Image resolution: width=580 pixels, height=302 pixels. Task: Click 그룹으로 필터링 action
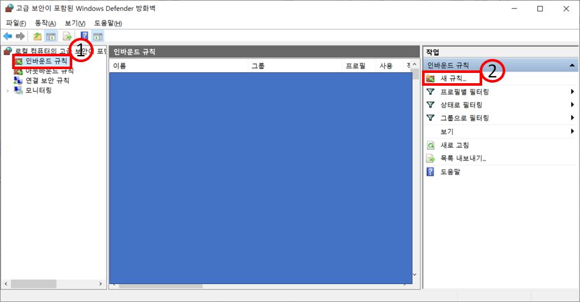point(465,118)
